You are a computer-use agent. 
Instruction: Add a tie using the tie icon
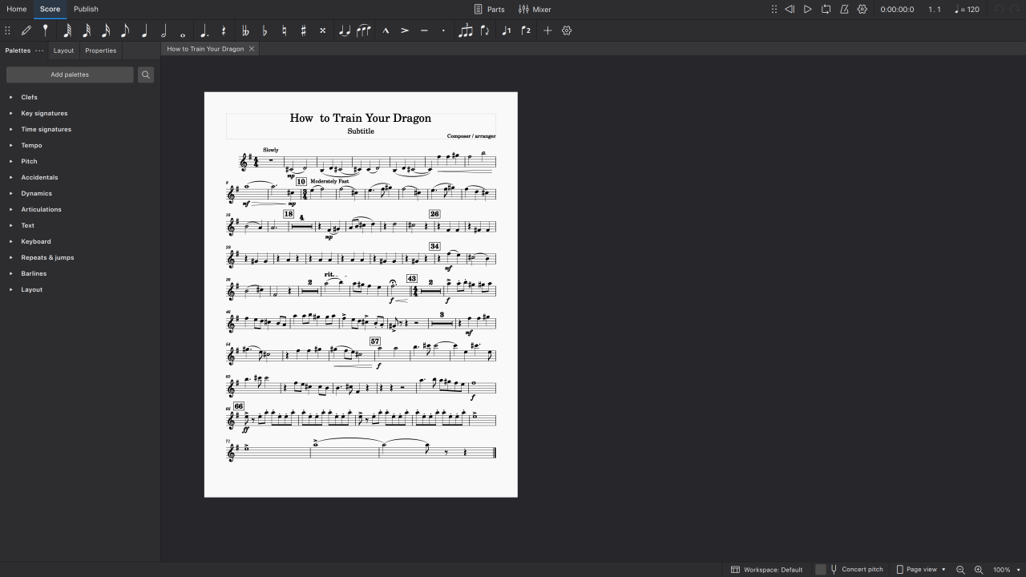(x=345, y=30)
